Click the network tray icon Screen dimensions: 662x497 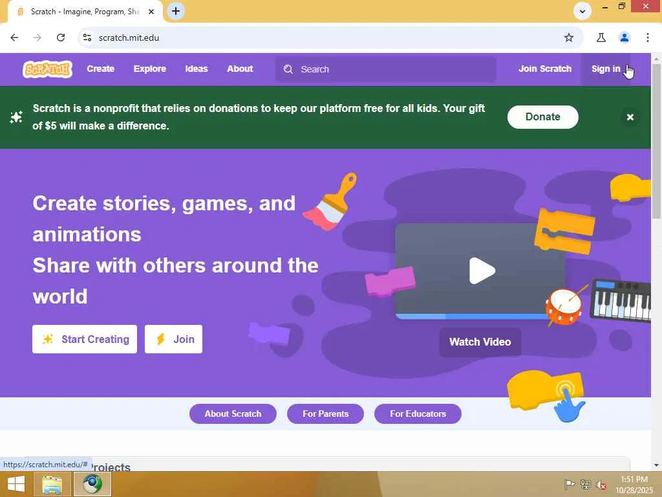pyautogui.click(x=585, y=484)
